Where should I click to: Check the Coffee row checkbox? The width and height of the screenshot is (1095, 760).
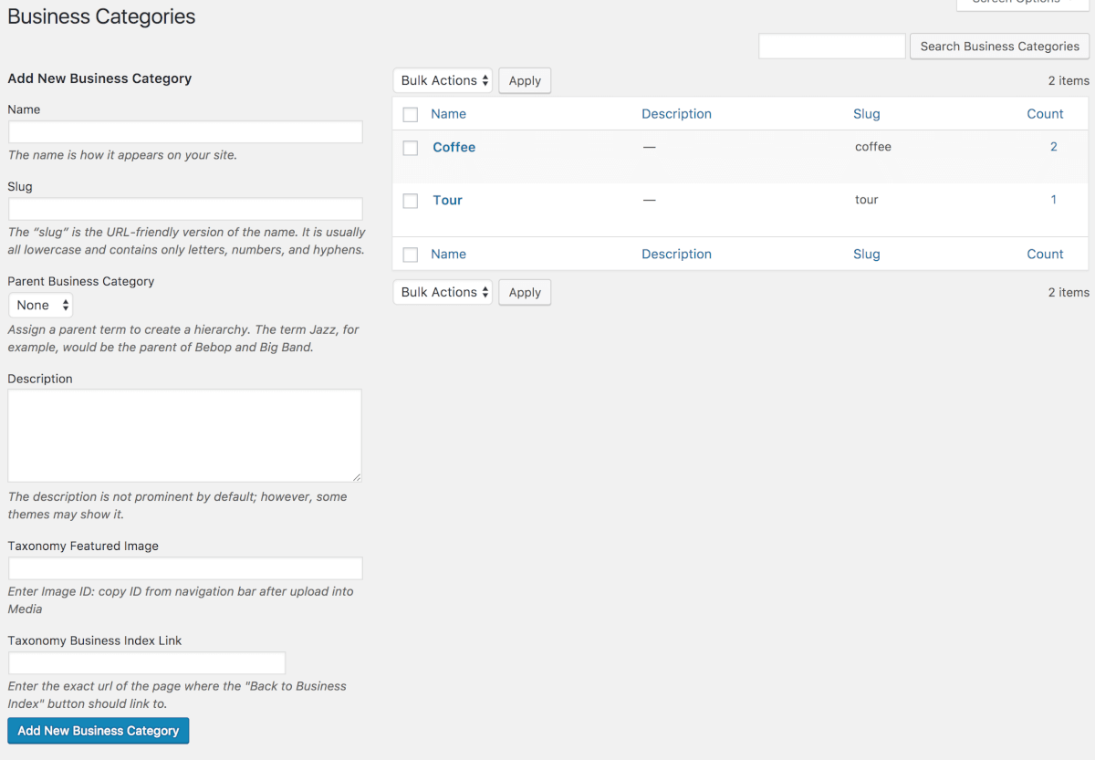click(x=411, y=148)
